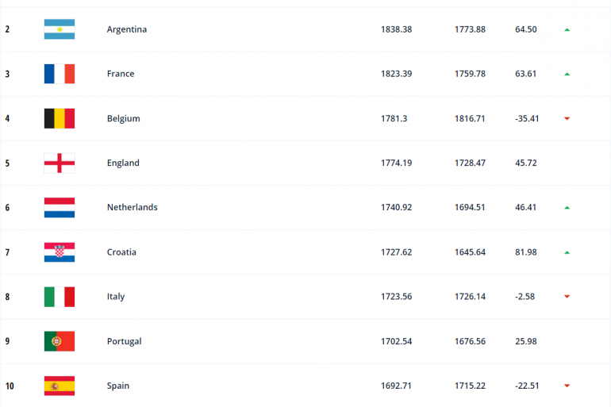Click rank number 10 in the table
611x407 pixels.
coord(10,386)
